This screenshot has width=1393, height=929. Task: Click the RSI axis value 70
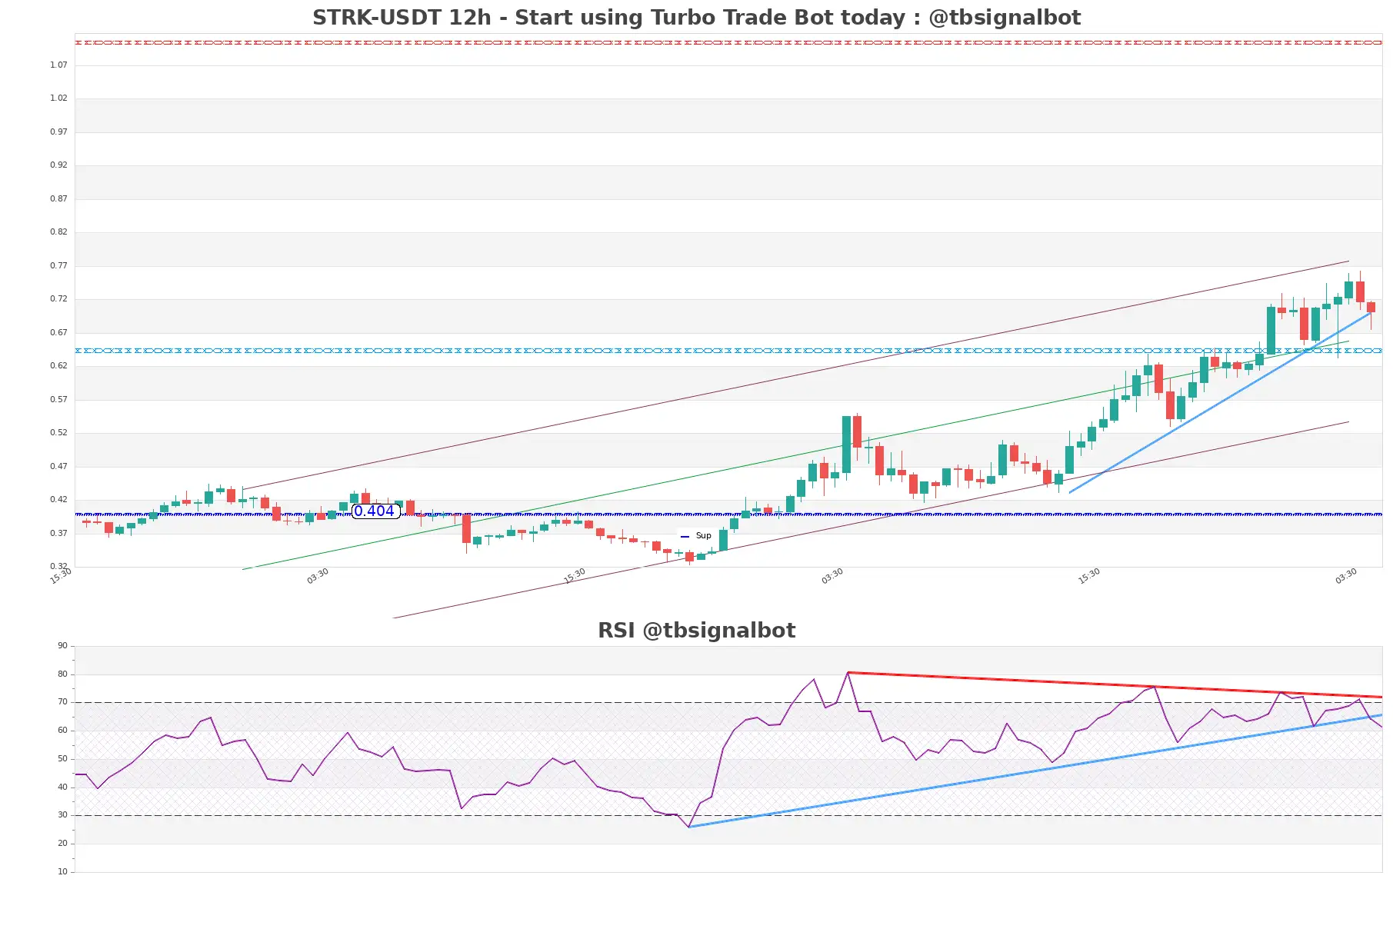pos(62,702)
